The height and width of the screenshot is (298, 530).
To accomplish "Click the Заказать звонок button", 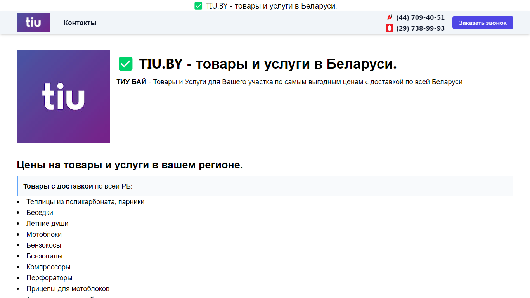I will [483, 23].
